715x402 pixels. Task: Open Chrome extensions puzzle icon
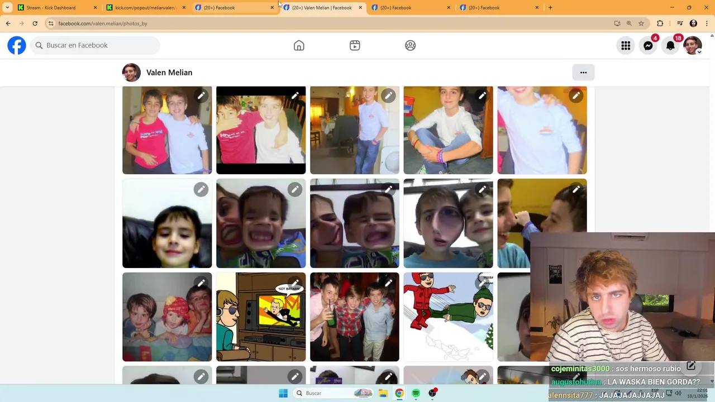pyautogui.click(x=660, y=23)
